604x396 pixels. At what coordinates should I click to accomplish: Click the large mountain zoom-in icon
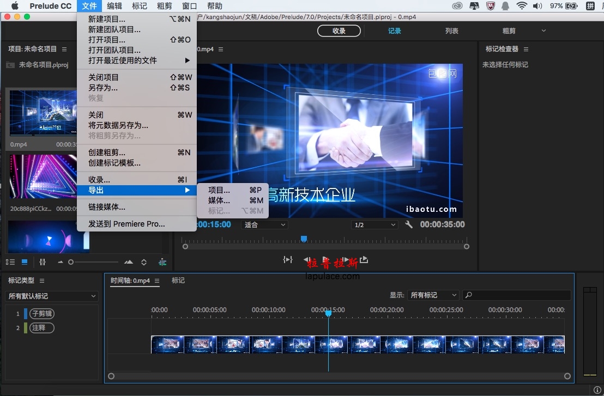click(129, 262)
